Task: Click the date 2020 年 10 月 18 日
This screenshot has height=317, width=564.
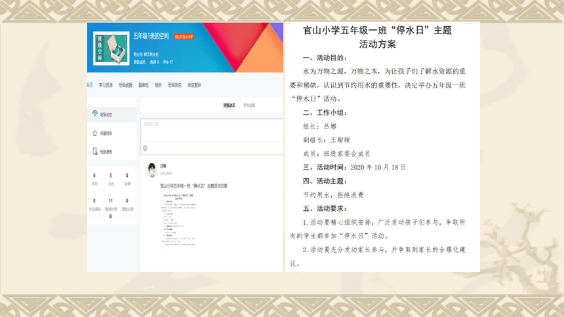Action: coord(378,167)
